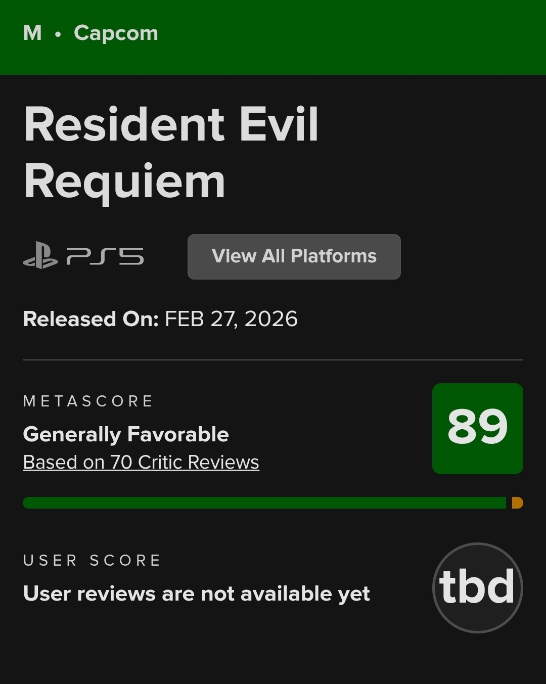Click the green positive reviews bar segment
546x684 pixels.
click(x=264, y=503)
